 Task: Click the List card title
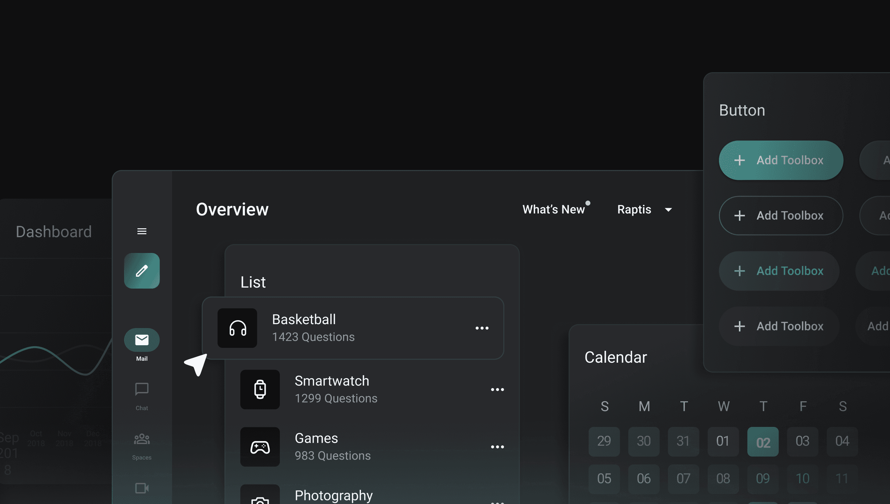pos(253,282)
